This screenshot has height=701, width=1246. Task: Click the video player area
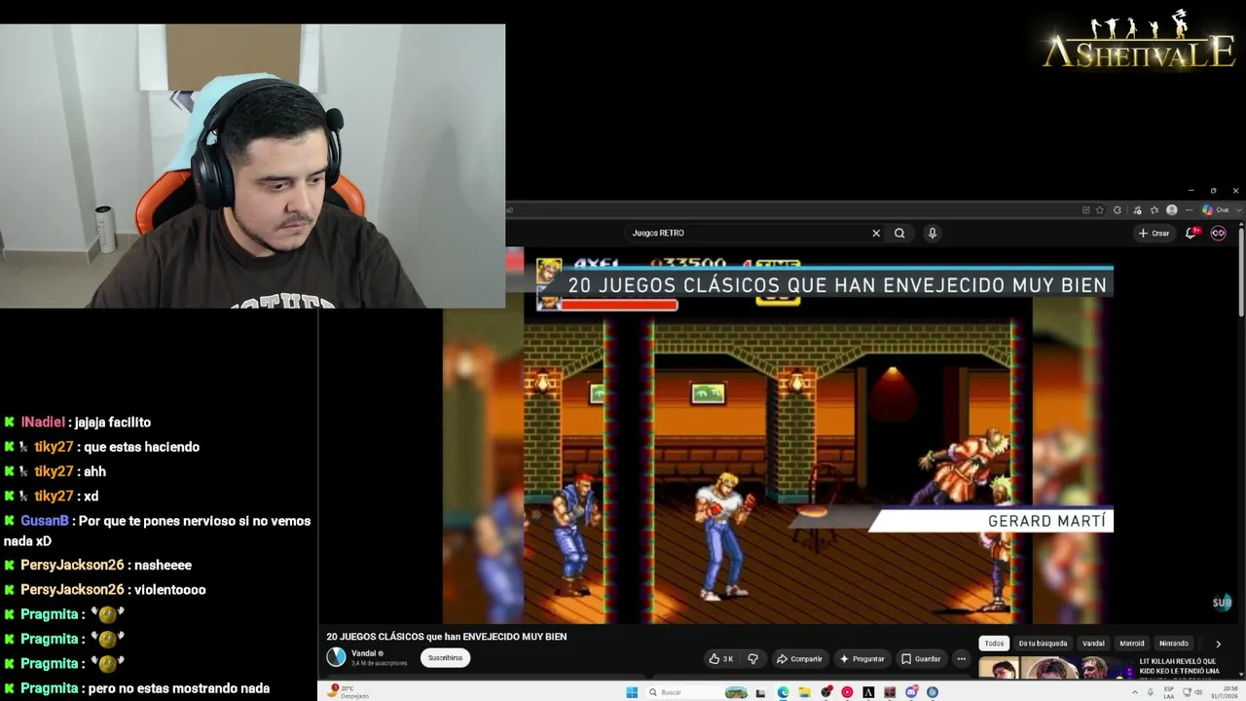(777, 435)
